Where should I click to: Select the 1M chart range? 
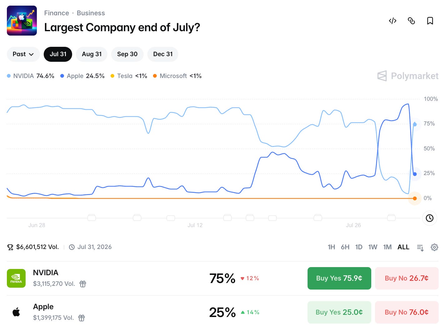pos(387,247)
